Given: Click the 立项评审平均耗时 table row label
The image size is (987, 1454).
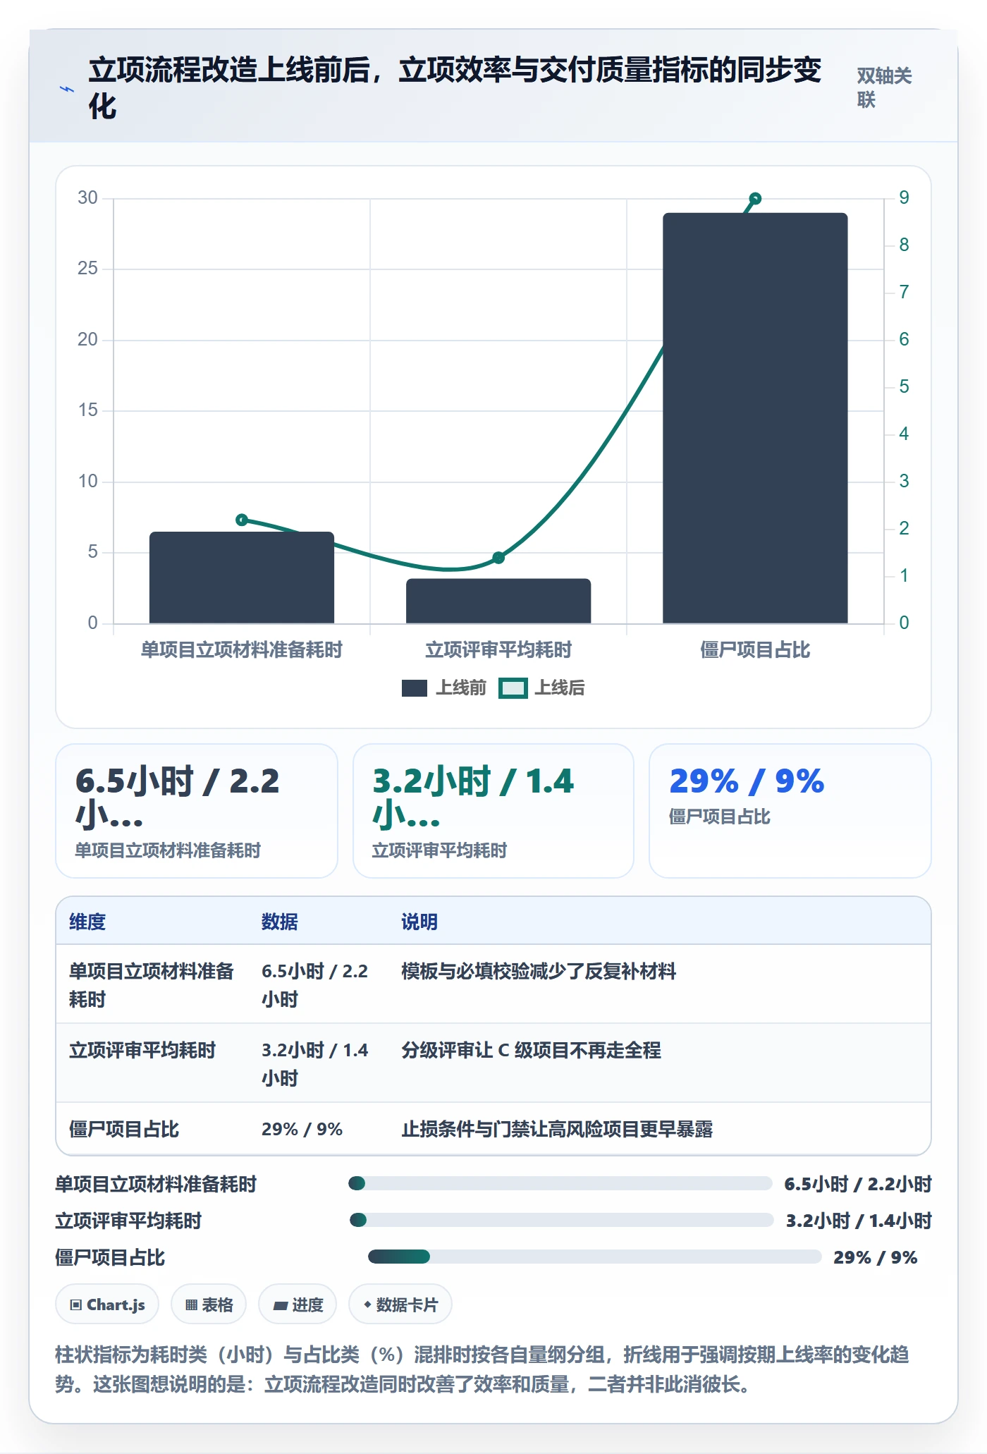Looking at the screenshot, I should tap(142, 1050).
